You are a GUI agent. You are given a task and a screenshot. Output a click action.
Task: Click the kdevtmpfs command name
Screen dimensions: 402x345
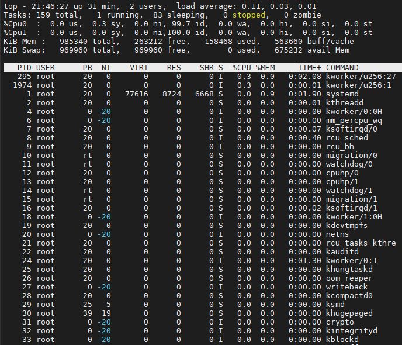347,226
